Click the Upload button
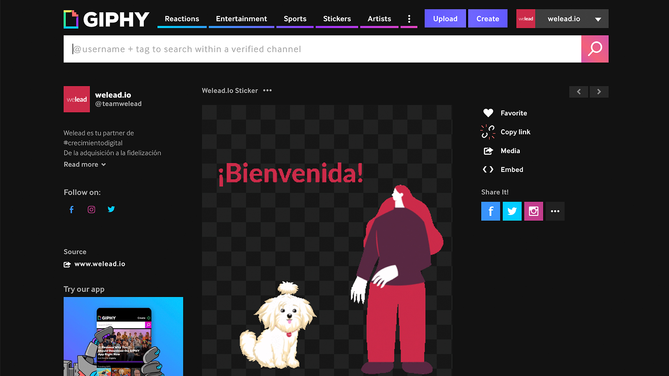 445,18
